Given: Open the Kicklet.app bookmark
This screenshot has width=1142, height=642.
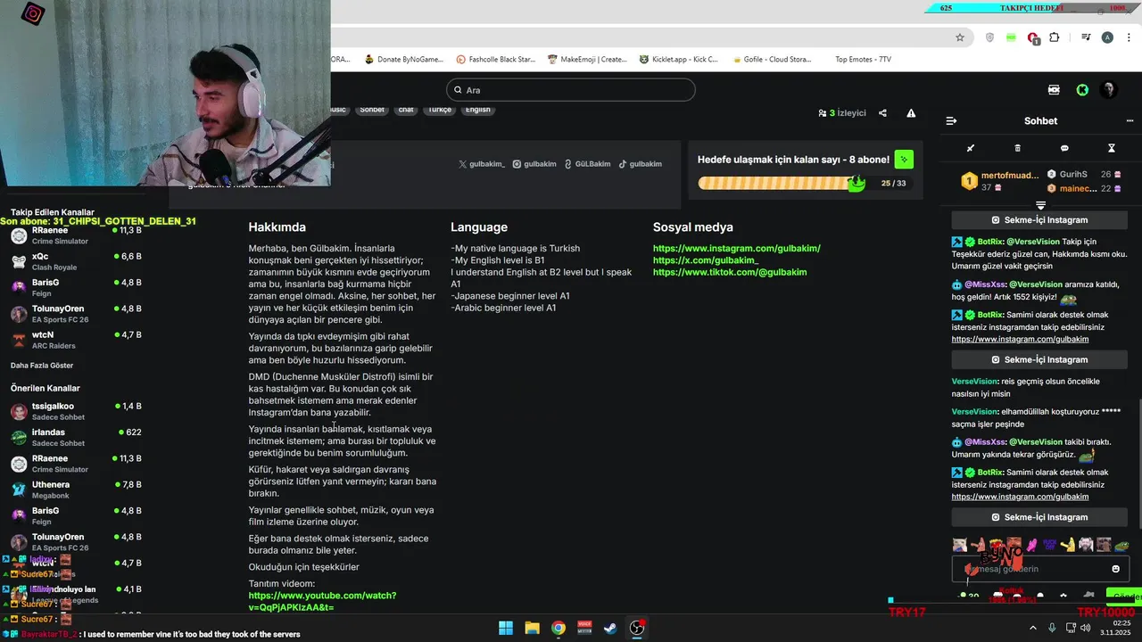Looking at the screenshot, I should pos(678,60).
